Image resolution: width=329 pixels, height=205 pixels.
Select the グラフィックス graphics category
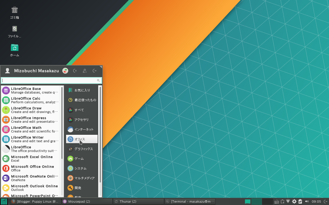[x=82, y=149]
